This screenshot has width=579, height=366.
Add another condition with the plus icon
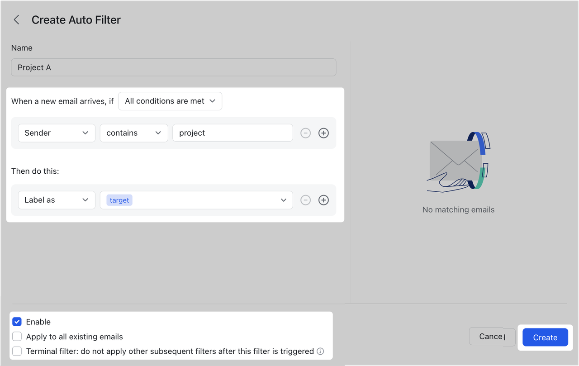click(323, 133)
